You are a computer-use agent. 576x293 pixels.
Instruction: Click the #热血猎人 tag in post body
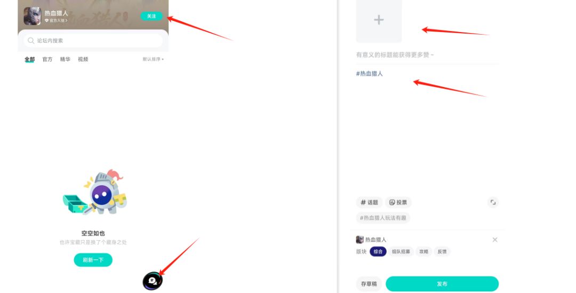point(369,74)
